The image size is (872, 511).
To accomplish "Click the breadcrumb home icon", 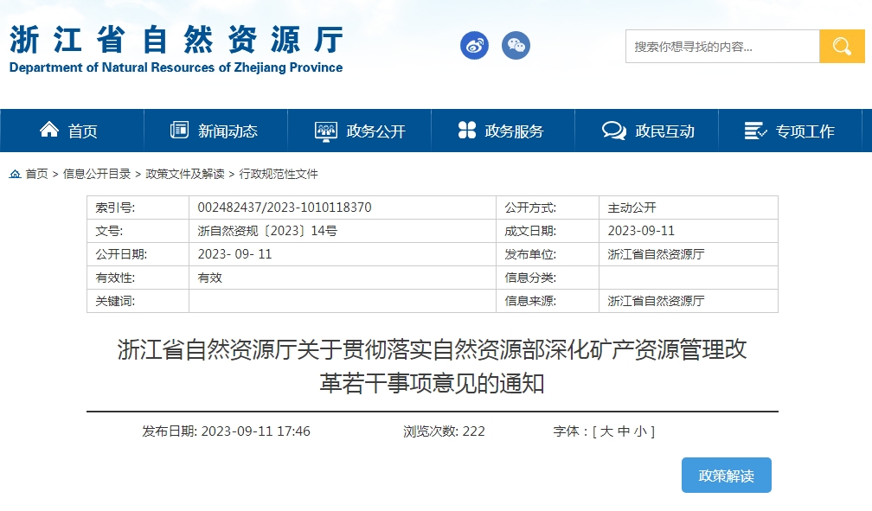I will pyautogui.click(x=15, y=174).
